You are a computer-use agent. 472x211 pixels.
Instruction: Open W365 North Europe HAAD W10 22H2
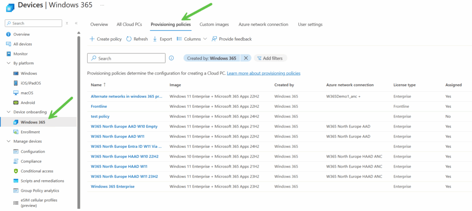coord(124,156)
